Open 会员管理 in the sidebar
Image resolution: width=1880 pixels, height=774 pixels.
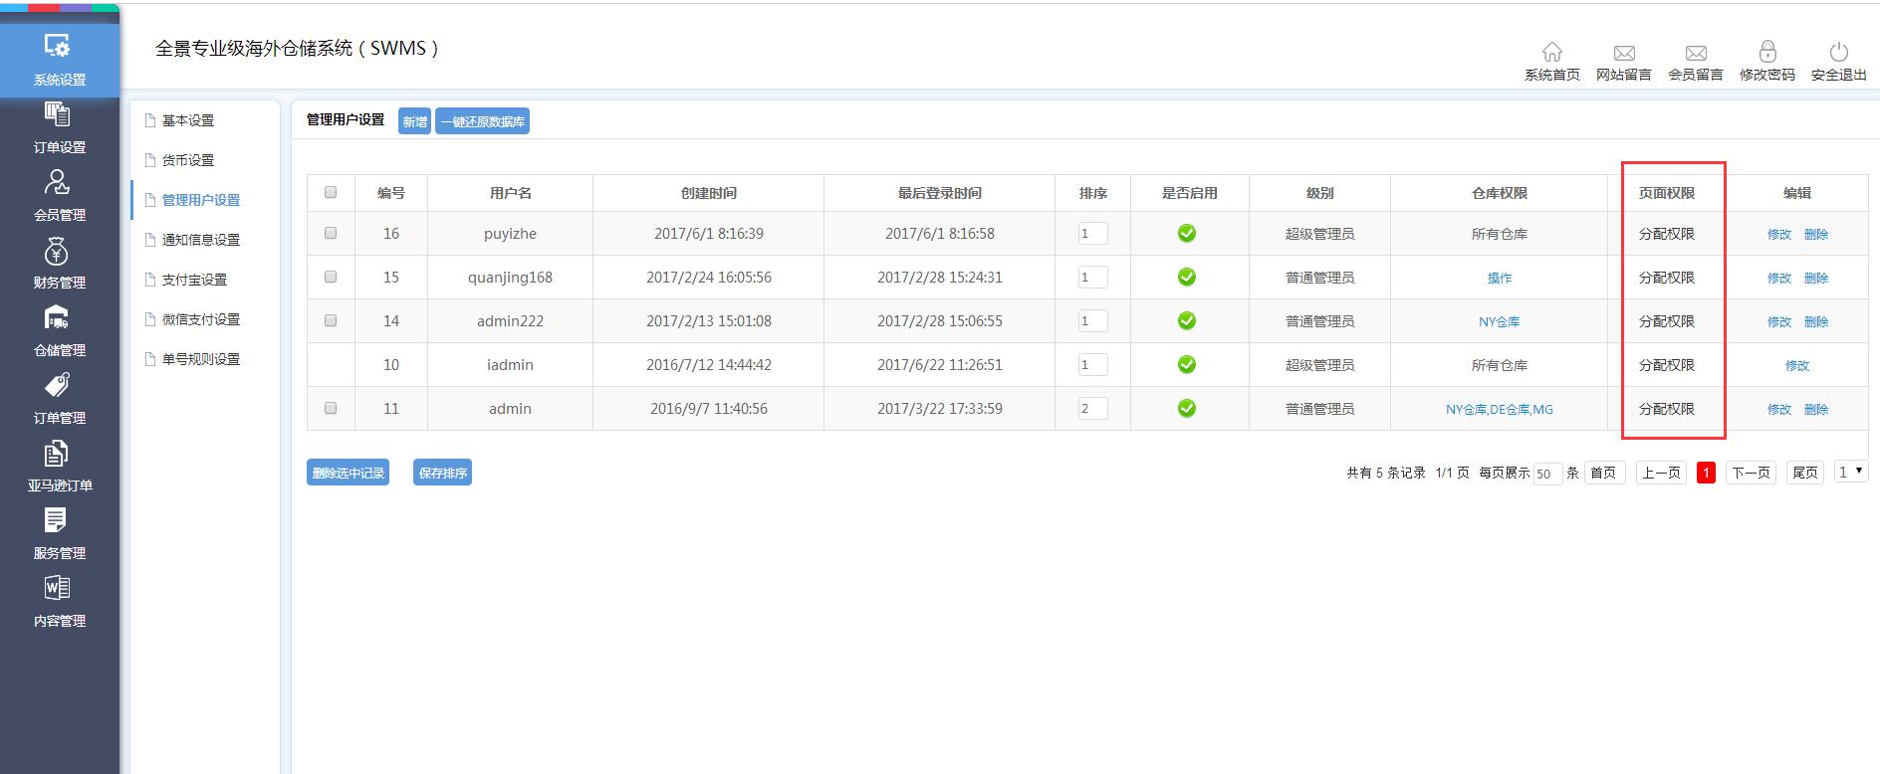[x=58, y=183]
